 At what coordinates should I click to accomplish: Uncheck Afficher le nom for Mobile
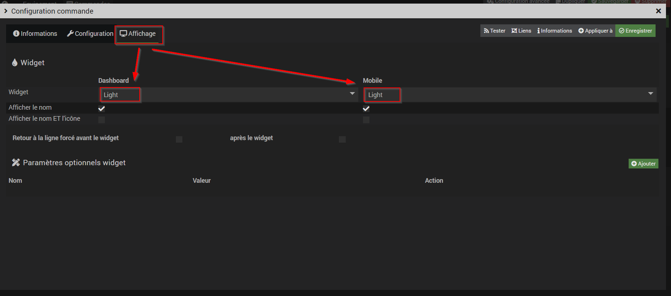pos(366,109)
